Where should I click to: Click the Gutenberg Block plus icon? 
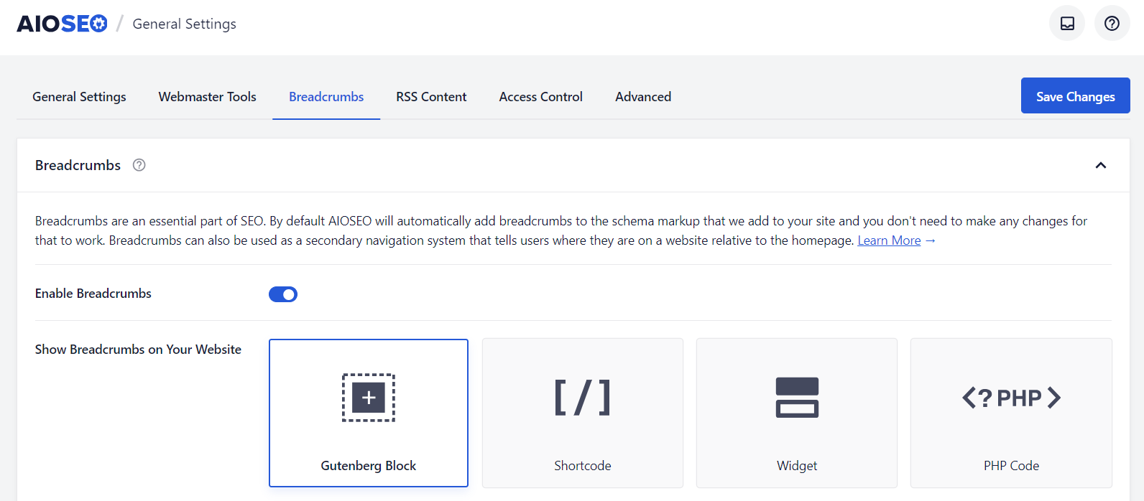click(x=369, y=398)
